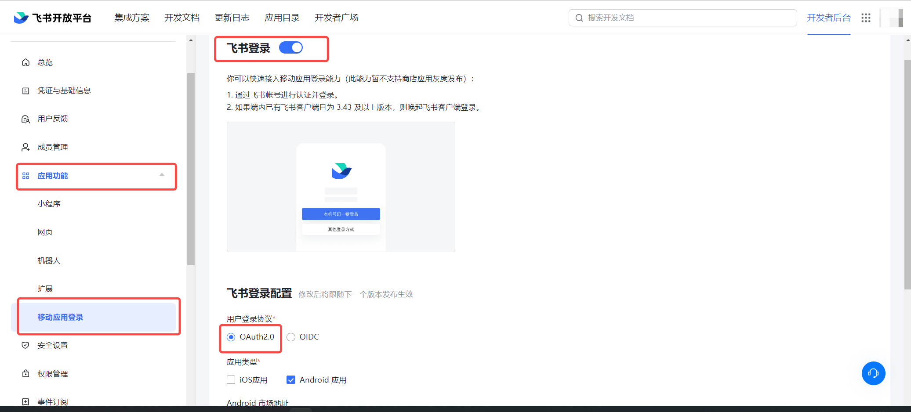Click the 权限管理 lock icon
911x412 pixels.
[26, 374]
